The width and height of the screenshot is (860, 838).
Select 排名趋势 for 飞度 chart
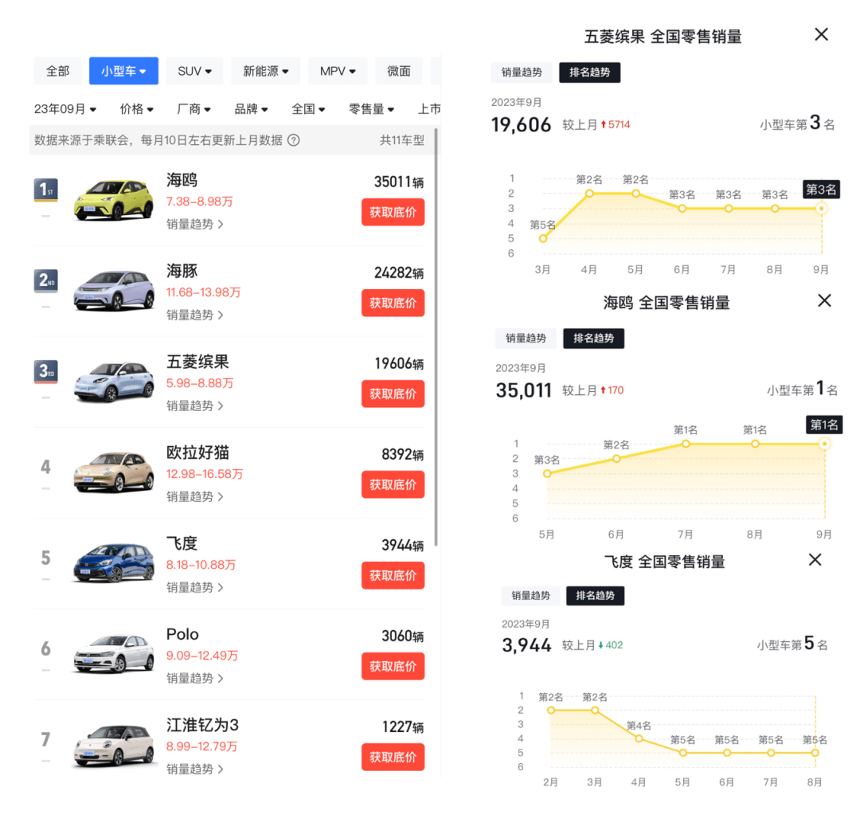tap(595, 596)
